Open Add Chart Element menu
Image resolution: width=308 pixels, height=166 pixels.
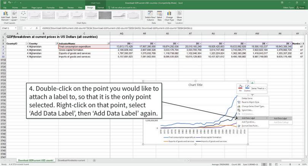5,16
